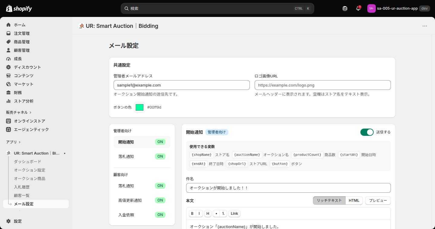The height and width of the screenshot is (229, 435).
Task: Focus the 検索 search bar
Action: tap(217, 8)
